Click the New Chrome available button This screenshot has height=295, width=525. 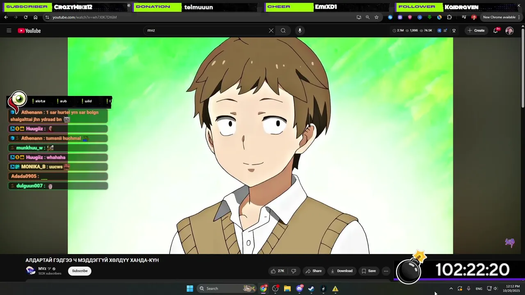[501, 17]
